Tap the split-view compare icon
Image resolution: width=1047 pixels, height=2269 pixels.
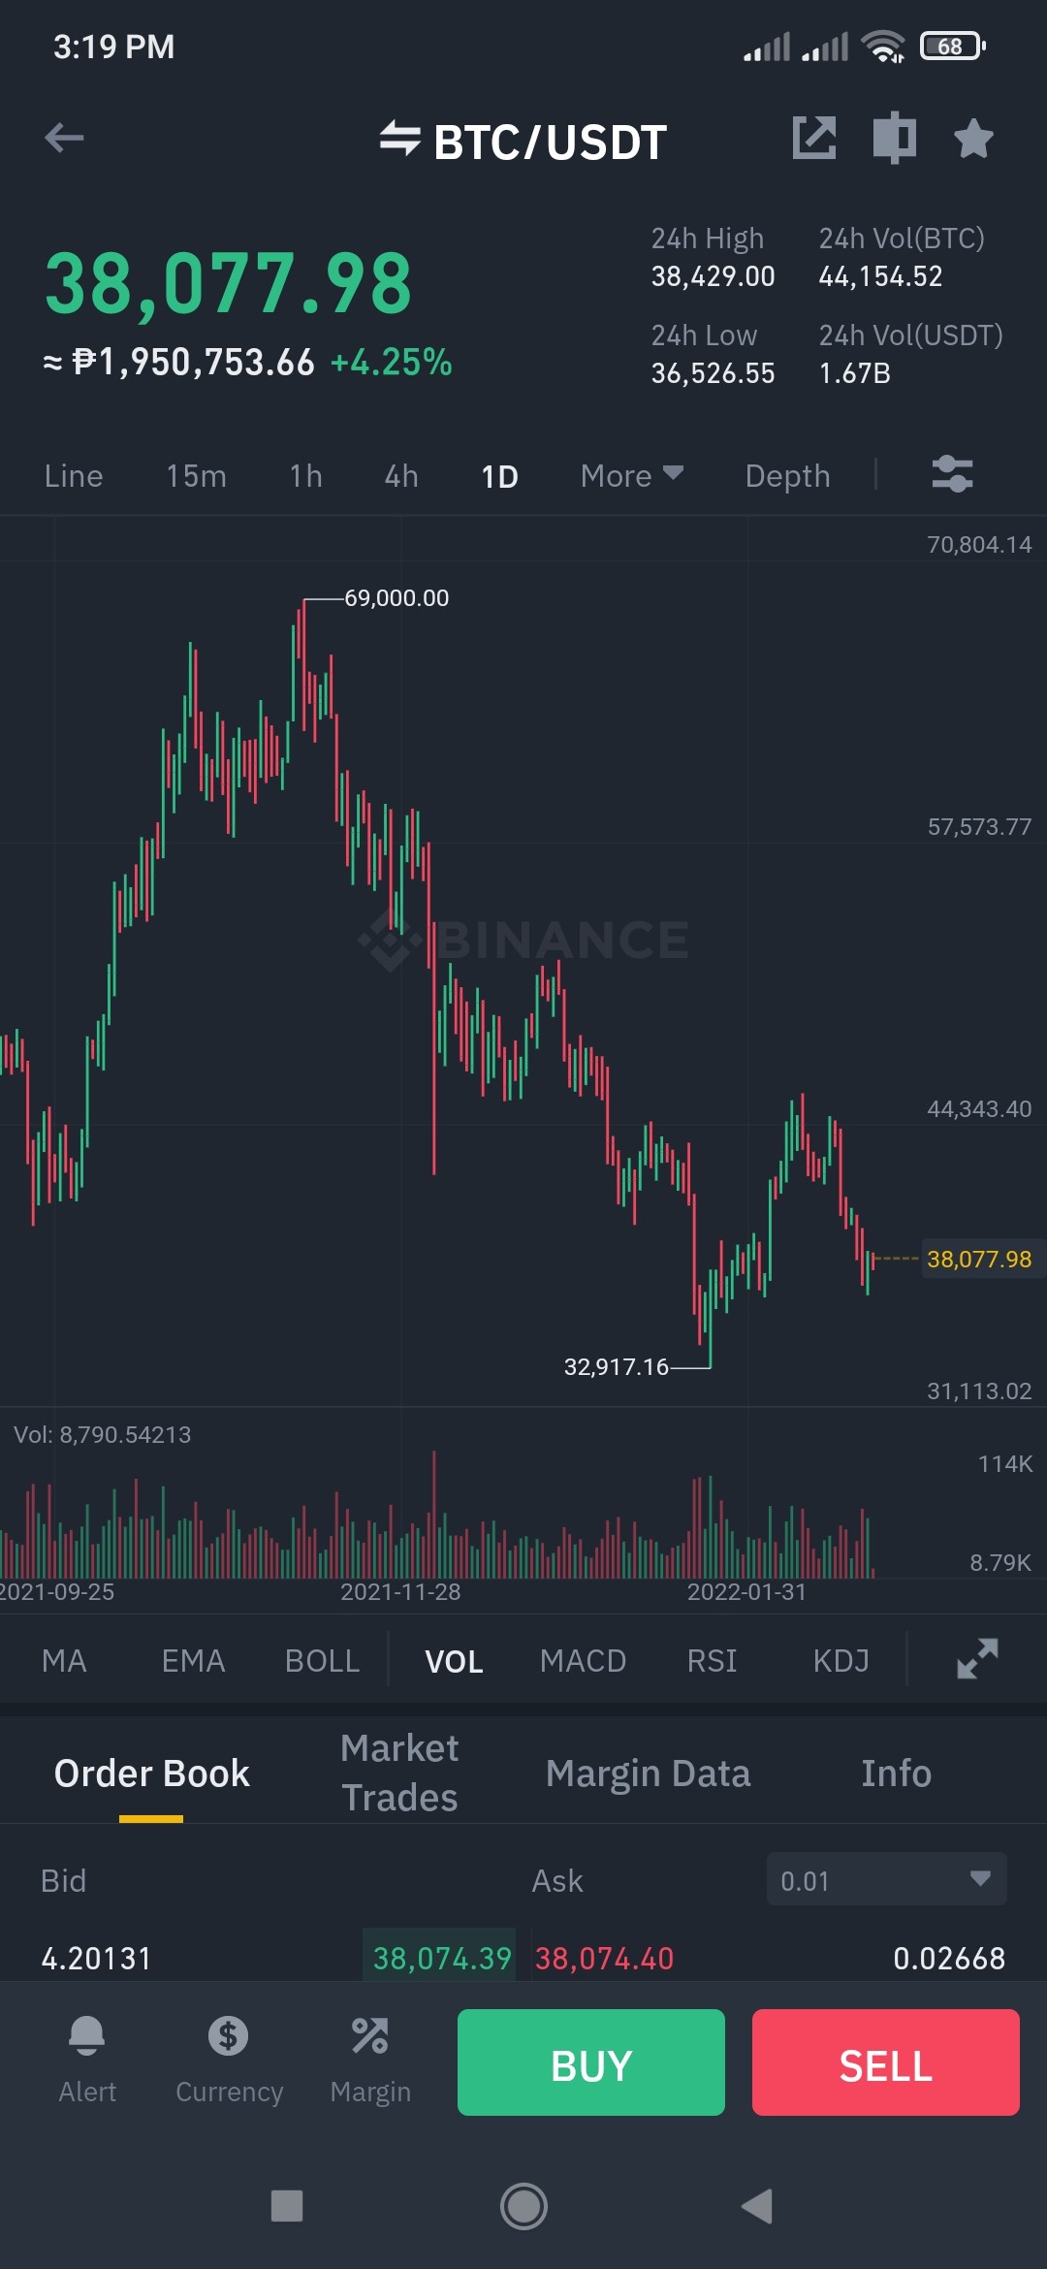894,138
